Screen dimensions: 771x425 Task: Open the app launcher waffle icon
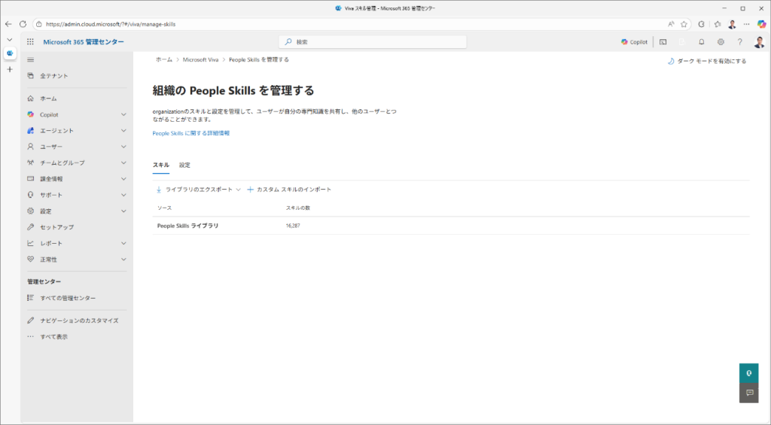click(x=31, y=42)
